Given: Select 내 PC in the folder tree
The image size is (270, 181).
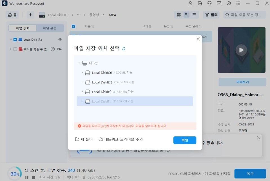Looking at the screenshot, I should point(93,63).
